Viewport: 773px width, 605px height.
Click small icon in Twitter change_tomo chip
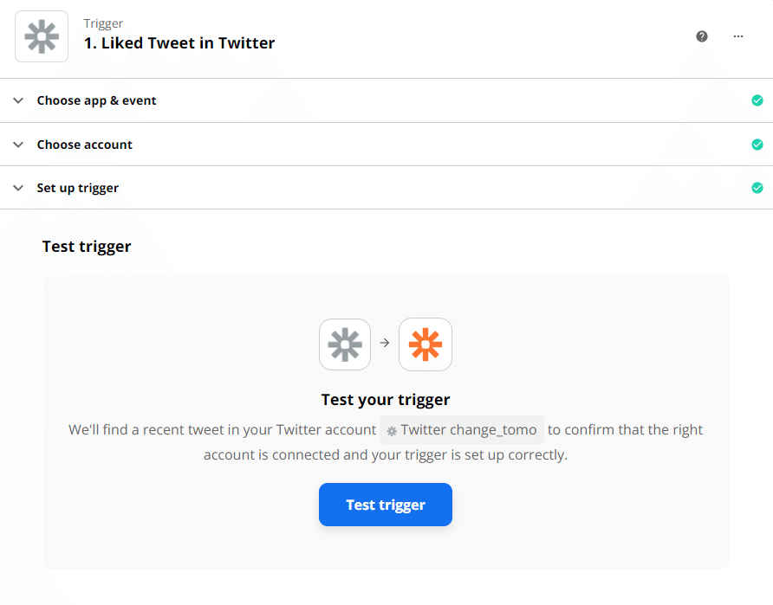click(392, 431)
